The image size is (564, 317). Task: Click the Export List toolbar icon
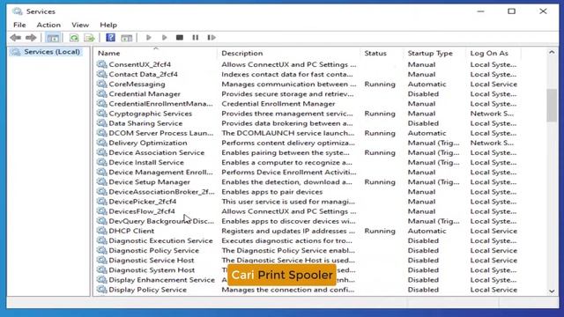pos(89,37)
